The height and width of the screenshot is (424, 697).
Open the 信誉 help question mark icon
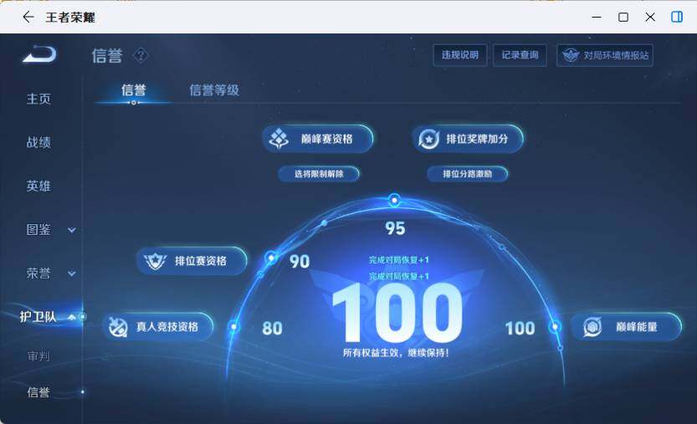tap(141, 55)
